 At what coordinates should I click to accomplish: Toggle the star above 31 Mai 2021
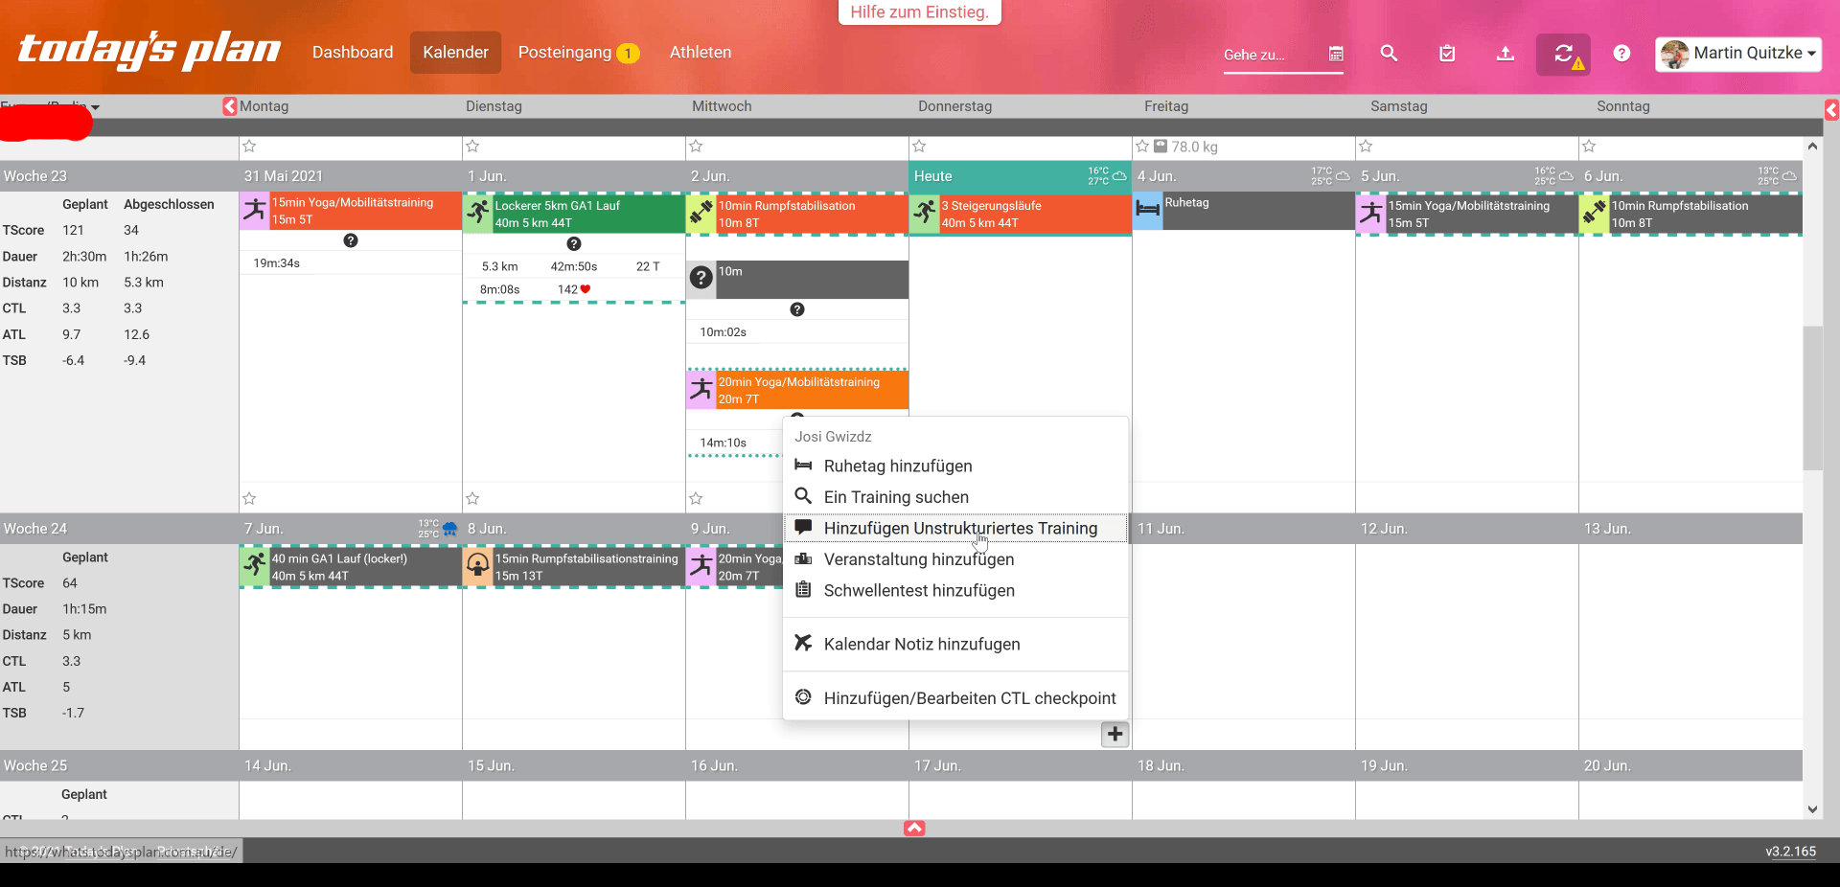click(249, 147)
